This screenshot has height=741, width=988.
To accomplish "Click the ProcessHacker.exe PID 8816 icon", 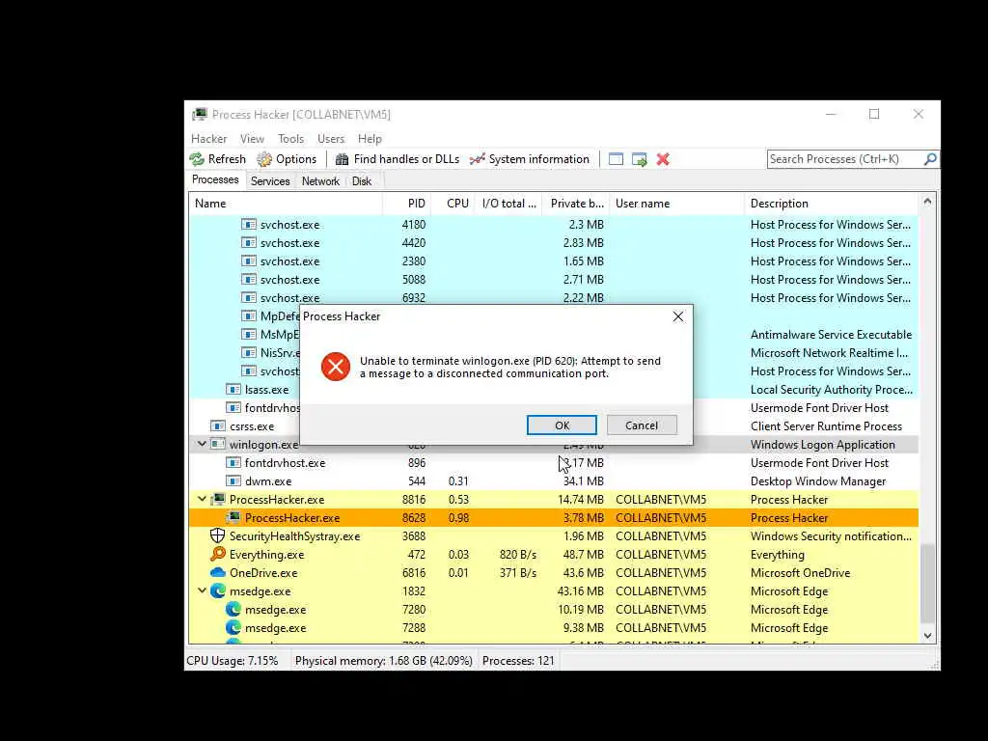I will click(217, 499).
